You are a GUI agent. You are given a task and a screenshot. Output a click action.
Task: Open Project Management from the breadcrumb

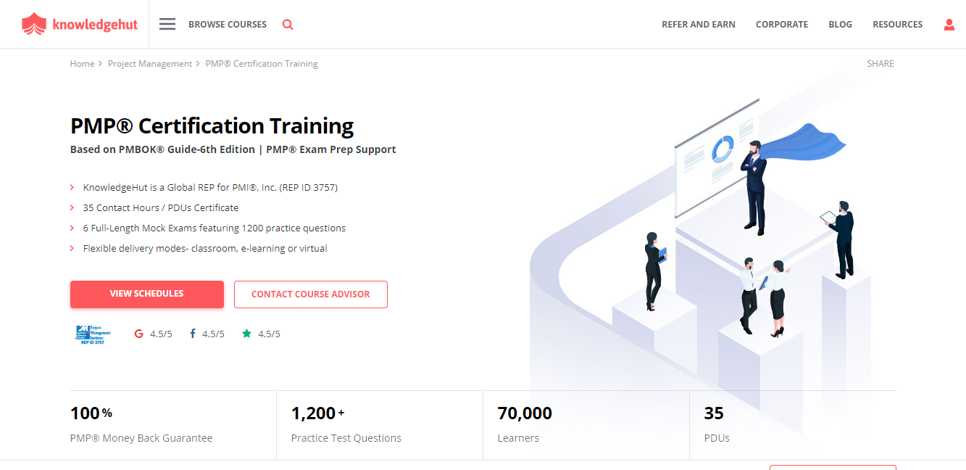[x=150, y=63]
